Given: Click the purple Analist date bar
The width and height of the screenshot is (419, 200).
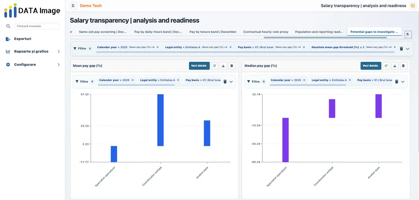Looking at the screenshot, I should tap(379, 106).
